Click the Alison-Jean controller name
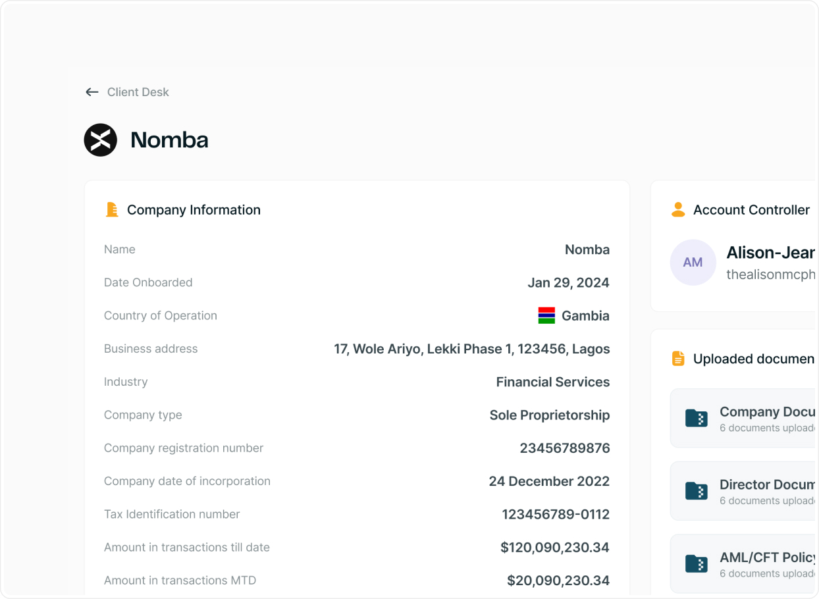Screen dimensions: 819x599 coord(771,253)
